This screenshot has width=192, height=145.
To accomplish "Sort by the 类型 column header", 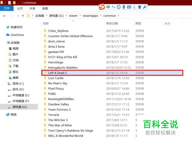I will pos(138,23).
